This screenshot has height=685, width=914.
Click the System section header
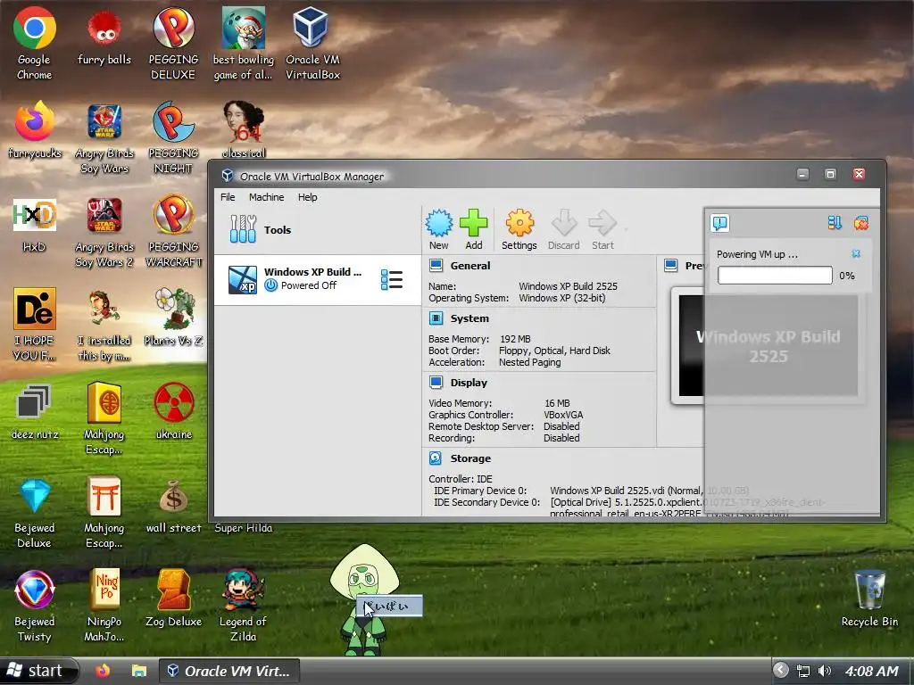coord(469,318)
